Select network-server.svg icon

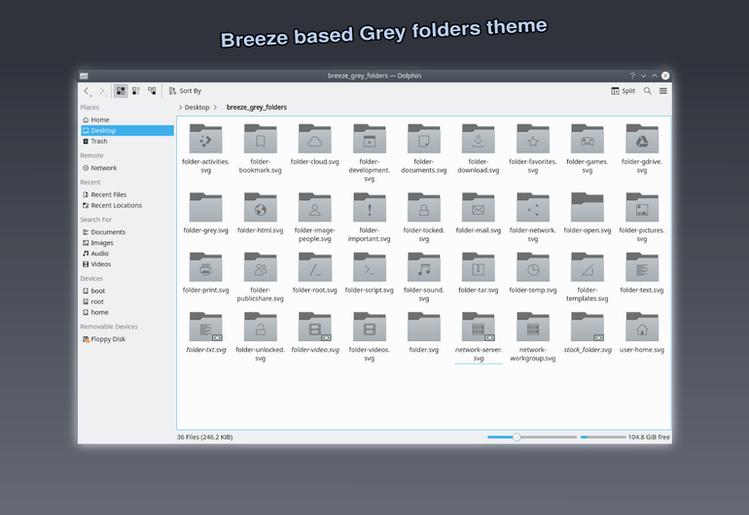pyautogui.click(x=479, y=326)
